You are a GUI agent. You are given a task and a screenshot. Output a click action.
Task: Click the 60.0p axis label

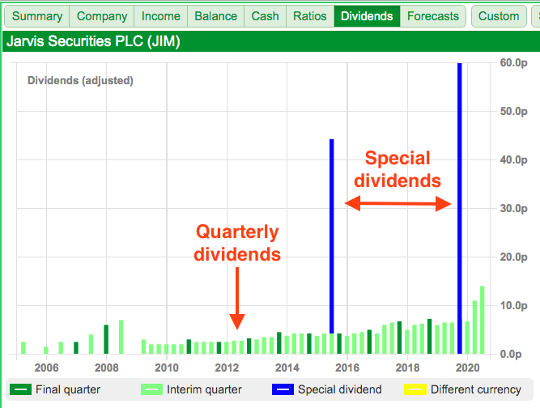pos(513,62)
